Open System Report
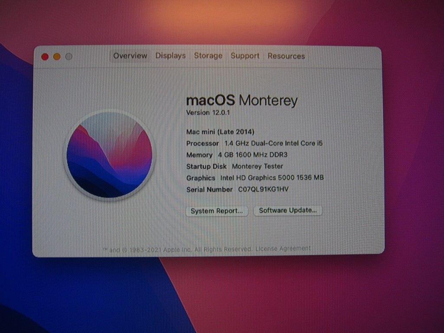 (x=217, y=211)
